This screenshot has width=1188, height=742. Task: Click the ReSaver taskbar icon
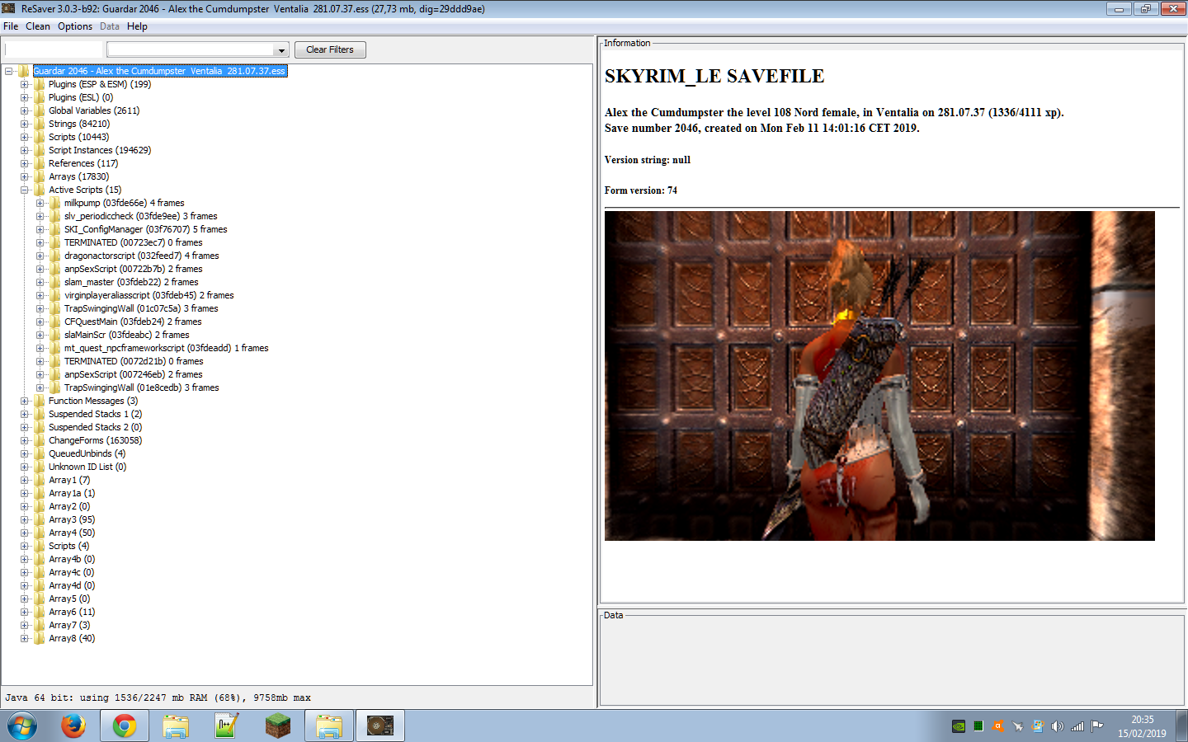pos(379,726)
